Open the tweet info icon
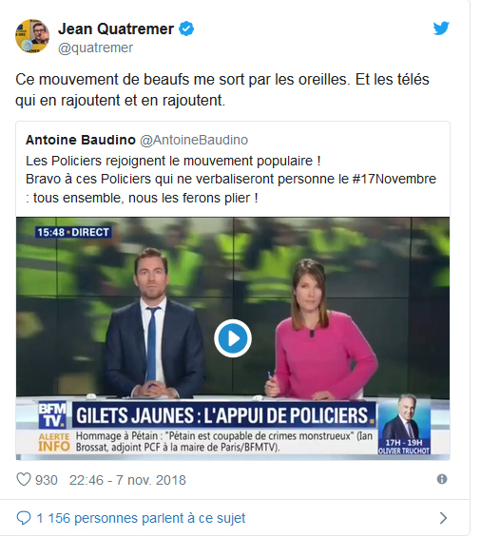Viewport: 481px width, 537px height. click(442, 479)
